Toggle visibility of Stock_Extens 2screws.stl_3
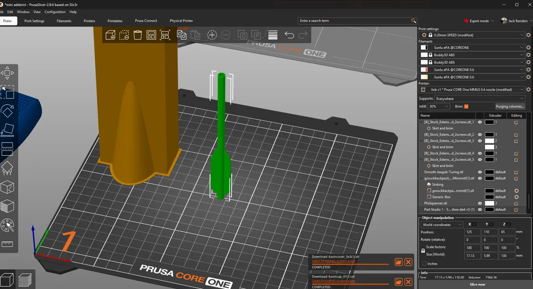Screen dimensions: 533x289 click(480, 141)
